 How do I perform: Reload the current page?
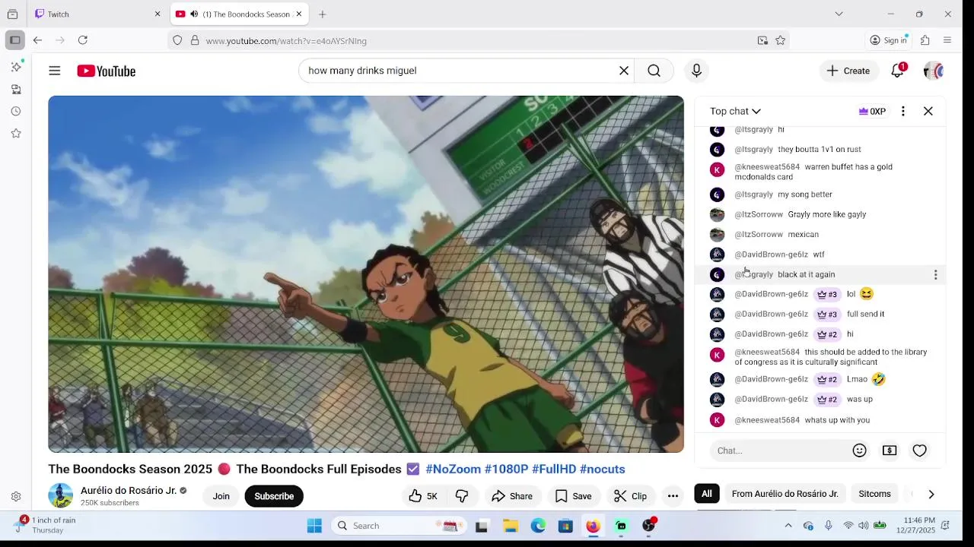click(83, 40)
